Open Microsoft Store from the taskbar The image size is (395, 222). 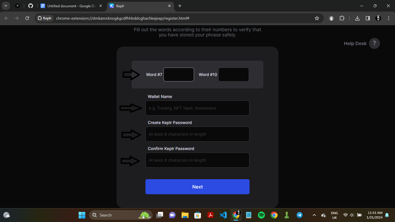point(198,215)
